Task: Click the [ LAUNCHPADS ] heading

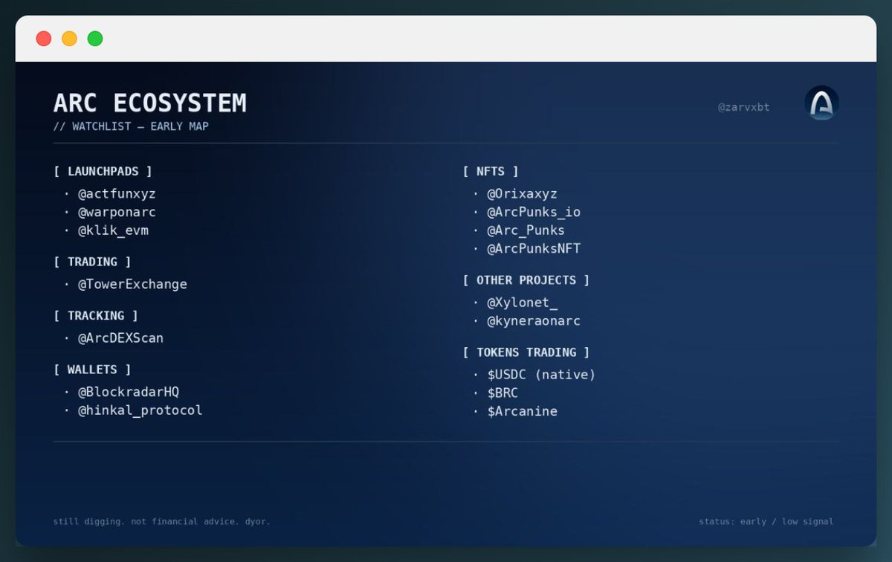Action: click(x=103, y=171)
